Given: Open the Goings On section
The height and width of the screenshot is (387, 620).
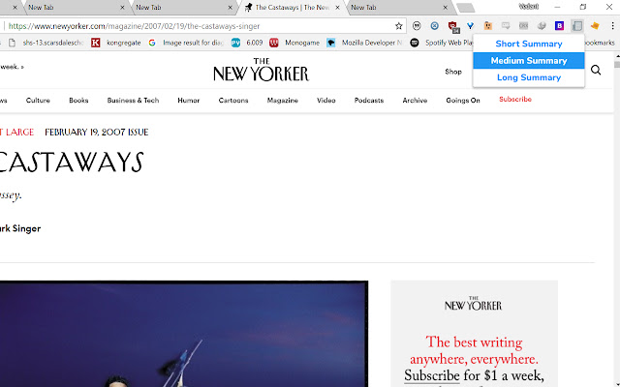Looking at the screenshot, I should coord(463,101).
